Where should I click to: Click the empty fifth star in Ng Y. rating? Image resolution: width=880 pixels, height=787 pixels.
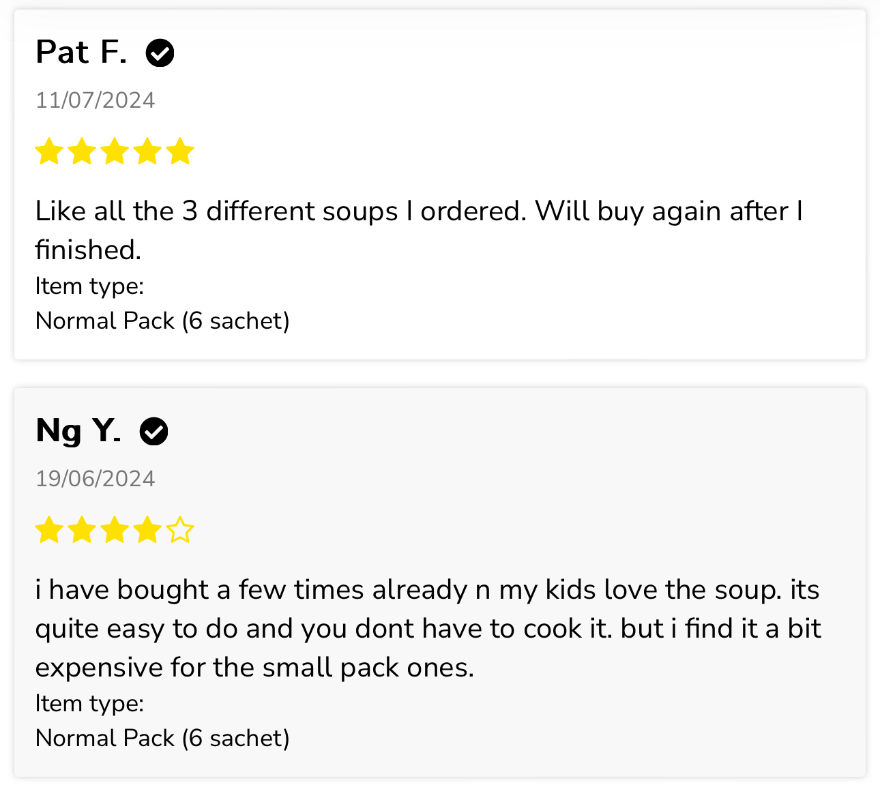pos(180,530)
